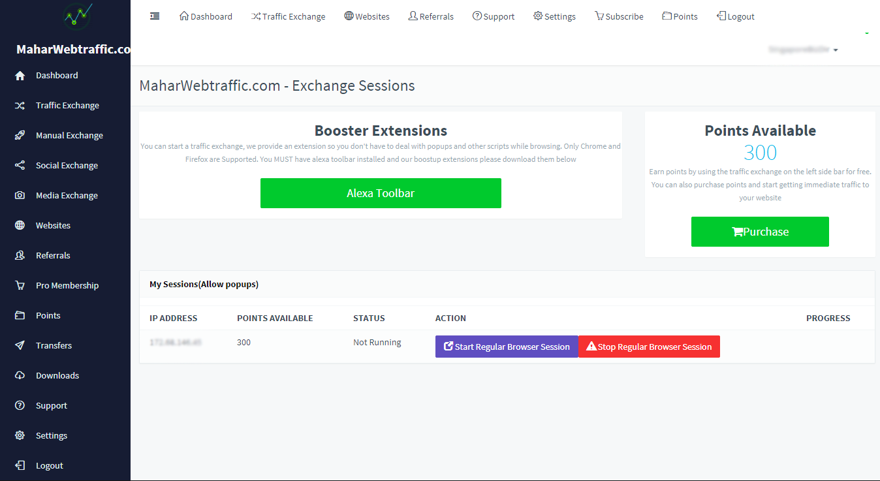This screenshot has height=481, width=880.
Task: Click the 300 value in the sessions table
Action: coord(244,342)
